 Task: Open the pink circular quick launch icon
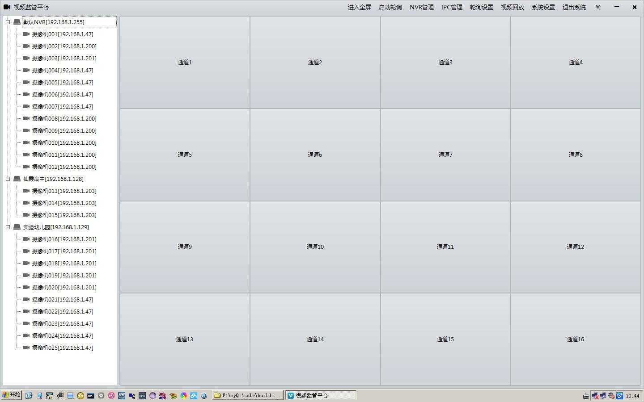pyautogui.click(x=111, y=396)
